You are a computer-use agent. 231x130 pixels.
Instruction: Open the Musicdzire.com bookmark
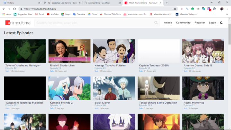(x=135, y=14)
